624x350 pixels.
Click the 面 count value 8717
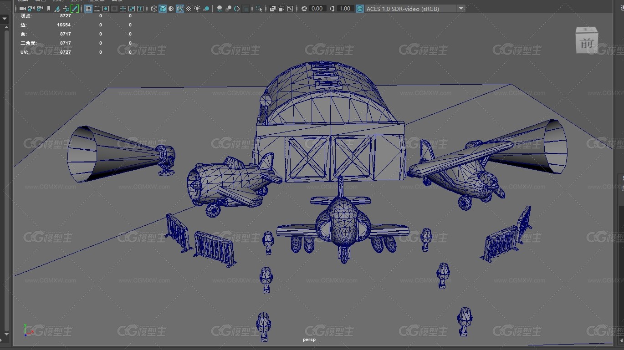point(65,34)
